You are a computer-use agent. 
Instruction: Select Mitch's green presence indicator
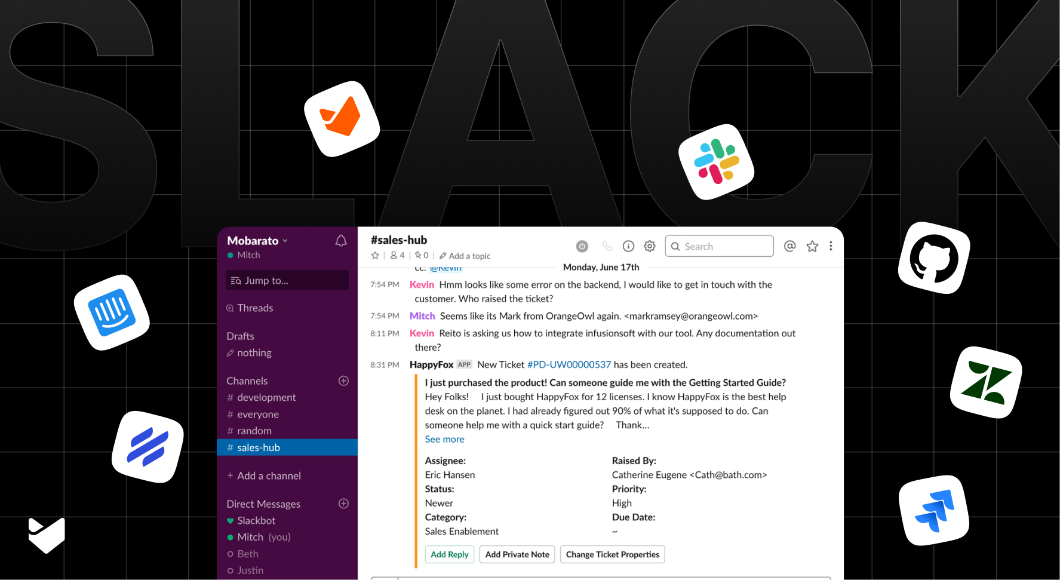(x=230, y=255)
